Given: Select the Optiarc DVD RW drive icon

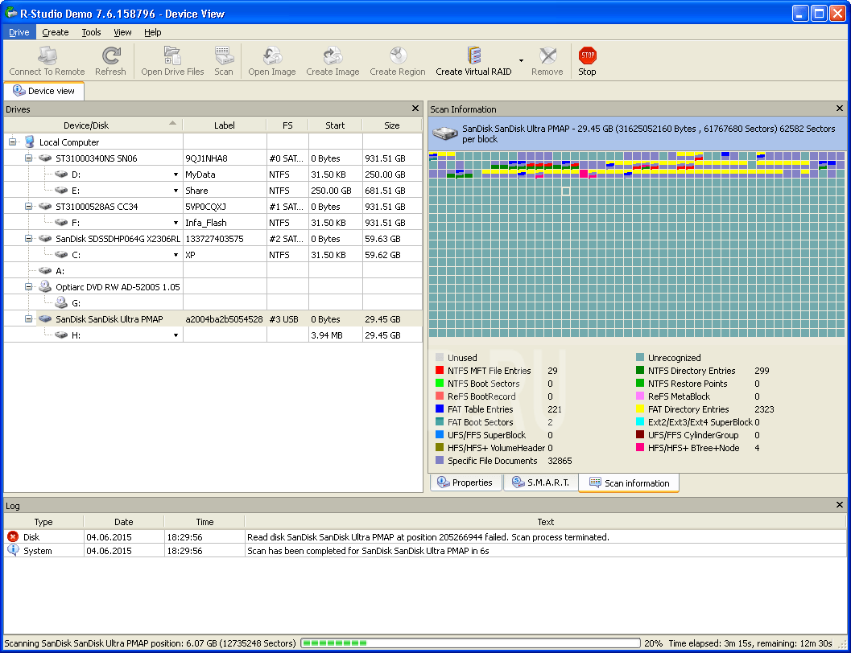Looking at the screenshot, I should 45,286.
